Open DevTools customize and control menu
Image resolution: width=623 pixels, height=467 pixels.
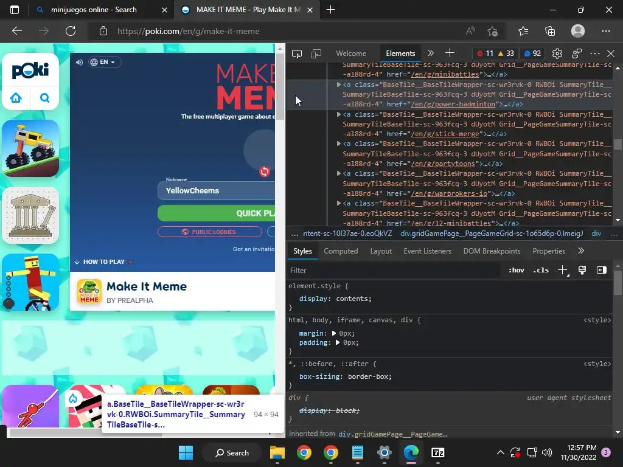click(x=595, y=54)
